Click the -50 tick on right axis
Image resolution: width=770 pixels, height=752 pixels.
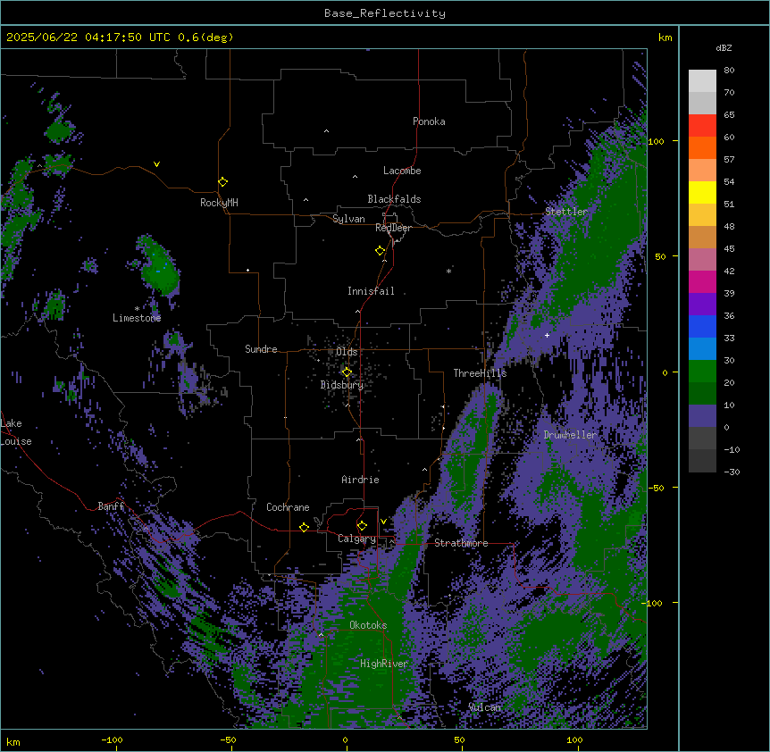point(656,488)
